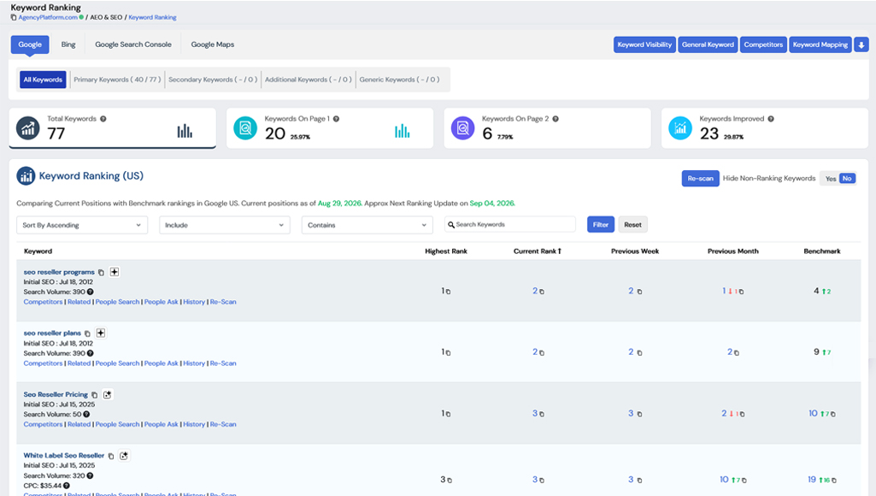Open AgencyPlatform.com breadcrumb link
Screen dimensions: 876x496
(x=48, y=17)
